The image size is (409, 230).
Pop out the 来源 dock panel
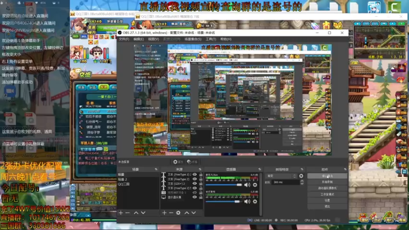click(200, 169)
